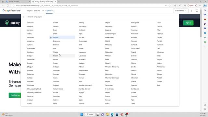Select Portuguese language

[x=135, y=23]
